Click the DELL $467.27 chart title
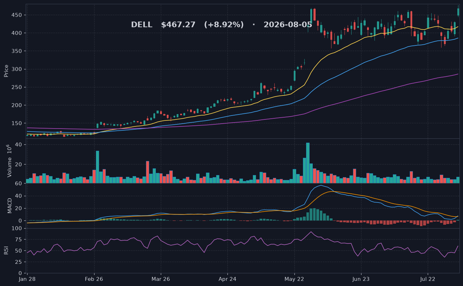This screenshot has height=286, width=463. (x=221, y=25)
